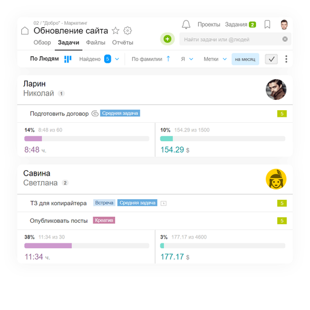Viewport: 310px width, 310px height.
Task: Toggle the completed tasks checkmark box
Action: point(271,59)
